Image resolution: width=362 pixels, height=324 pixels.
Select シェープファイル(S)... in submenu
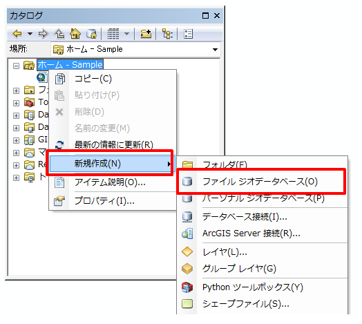(x=263, y=304)
